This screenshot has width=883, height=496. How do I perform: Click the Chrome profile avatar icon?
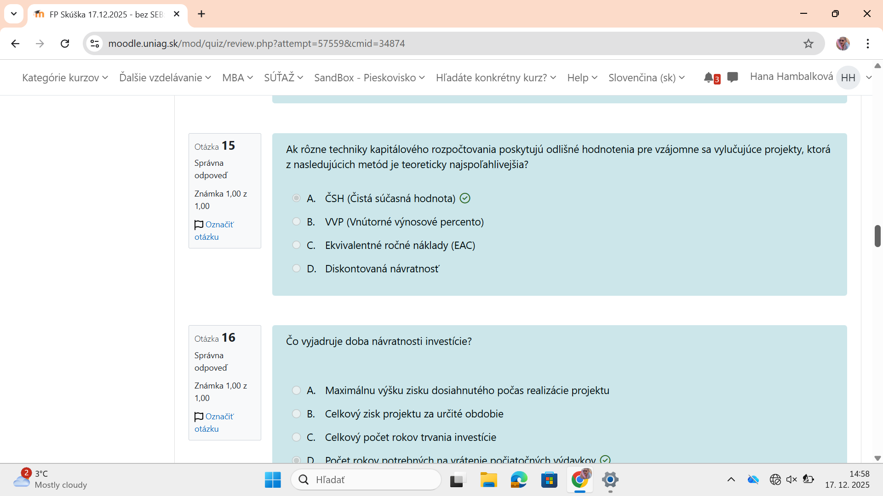(x=843, y=44)
